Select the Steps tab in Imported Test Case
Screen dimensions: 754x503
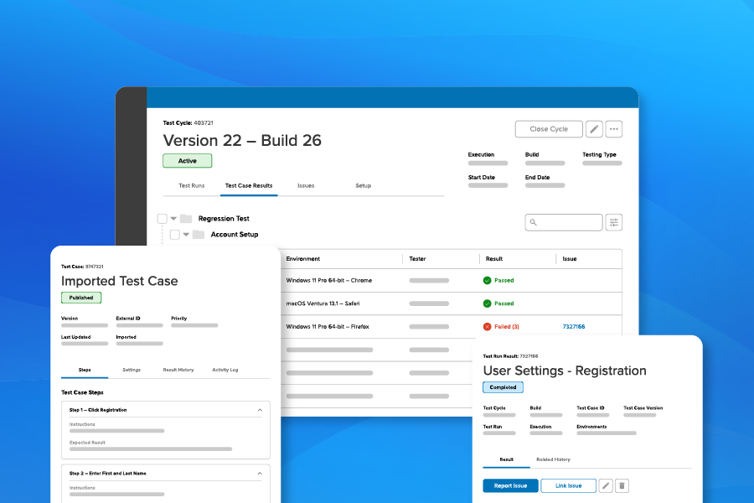(x=85, y=370)
